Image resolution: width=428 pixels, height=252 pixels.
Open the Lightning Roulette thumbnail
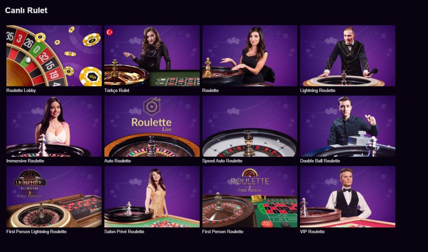(x=348, y=56)
